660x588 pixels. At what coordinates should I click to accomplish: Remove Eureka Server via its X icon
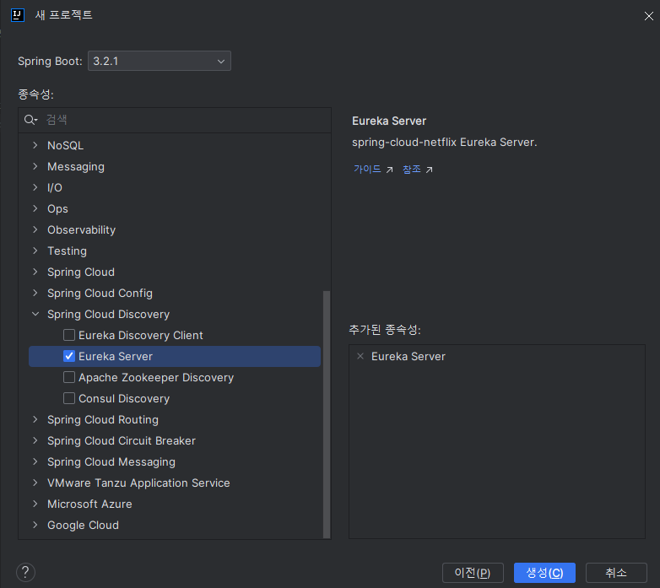click(x=360, y=356)
